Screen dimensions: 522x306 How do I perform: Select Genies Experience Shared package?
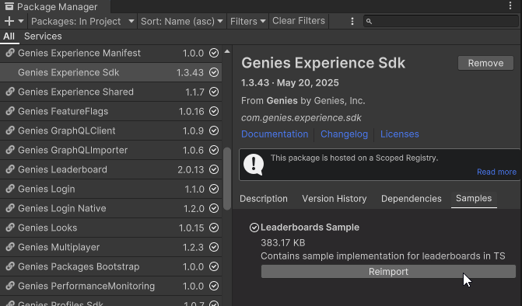[111, 92]
